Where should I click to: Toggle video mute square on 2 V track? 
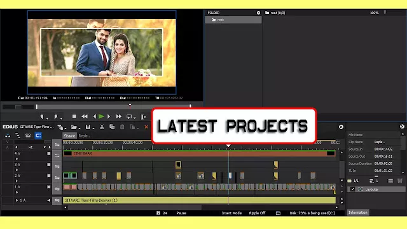48,176
